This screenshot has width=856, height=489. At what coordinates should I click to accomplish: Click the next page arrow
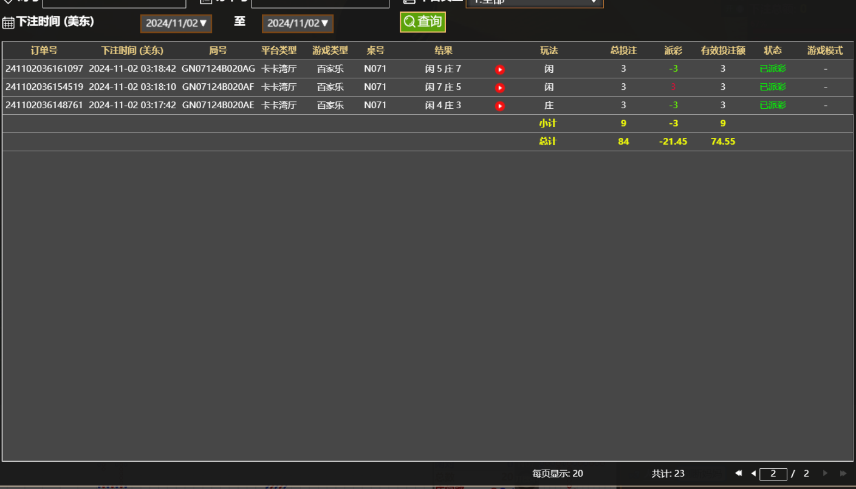click(x=825, y=473)
